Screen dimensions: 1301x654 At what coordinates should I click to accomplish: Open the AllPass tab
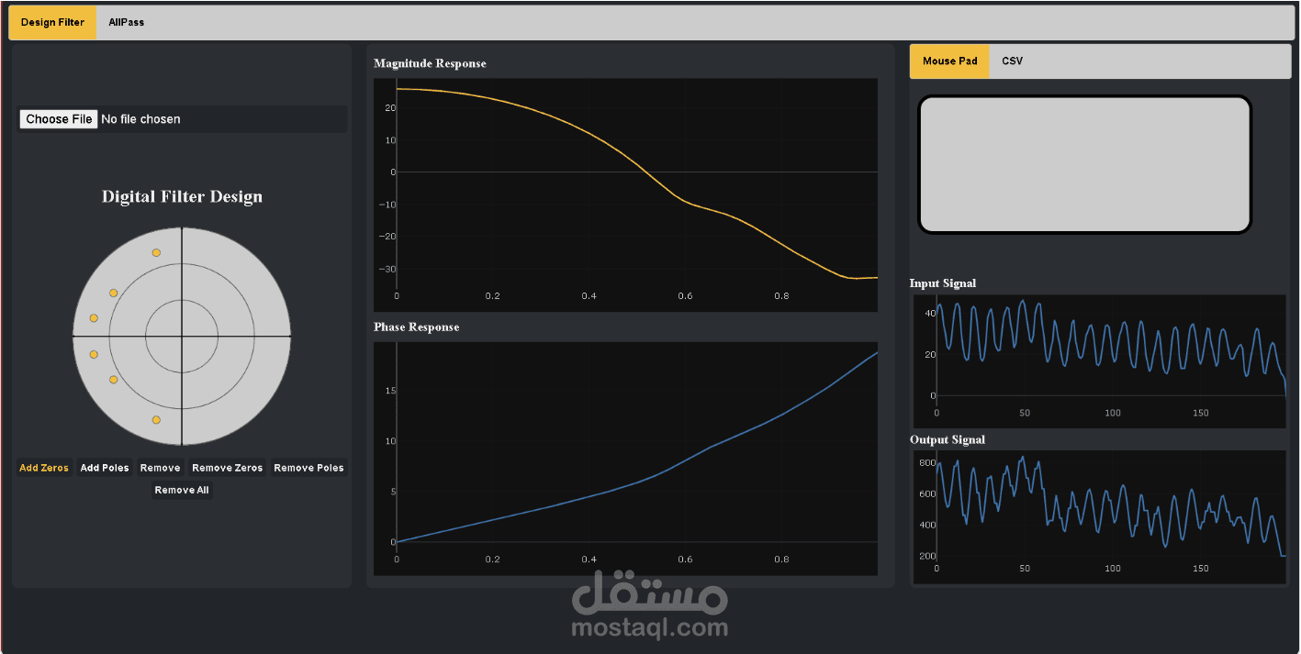click(127, 22)
